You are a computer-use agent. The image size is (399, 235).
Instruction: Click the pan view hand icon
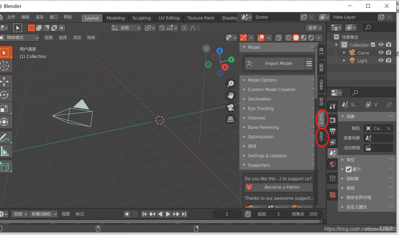pos(231,95)
